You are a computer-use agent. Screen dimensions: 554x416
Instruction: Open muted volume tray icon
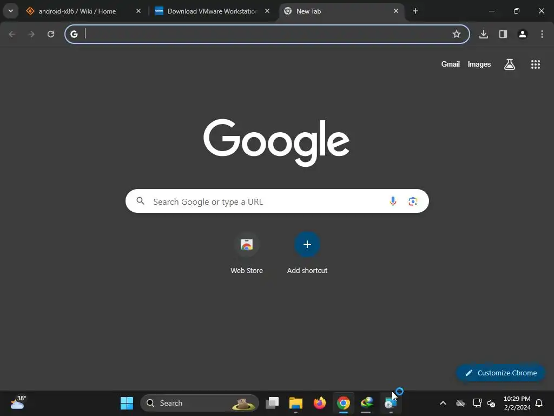click(491, 403)
